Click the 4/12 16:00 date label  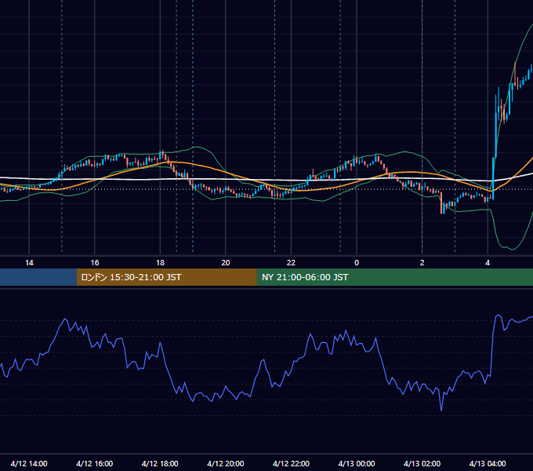[x=95, y=463]
